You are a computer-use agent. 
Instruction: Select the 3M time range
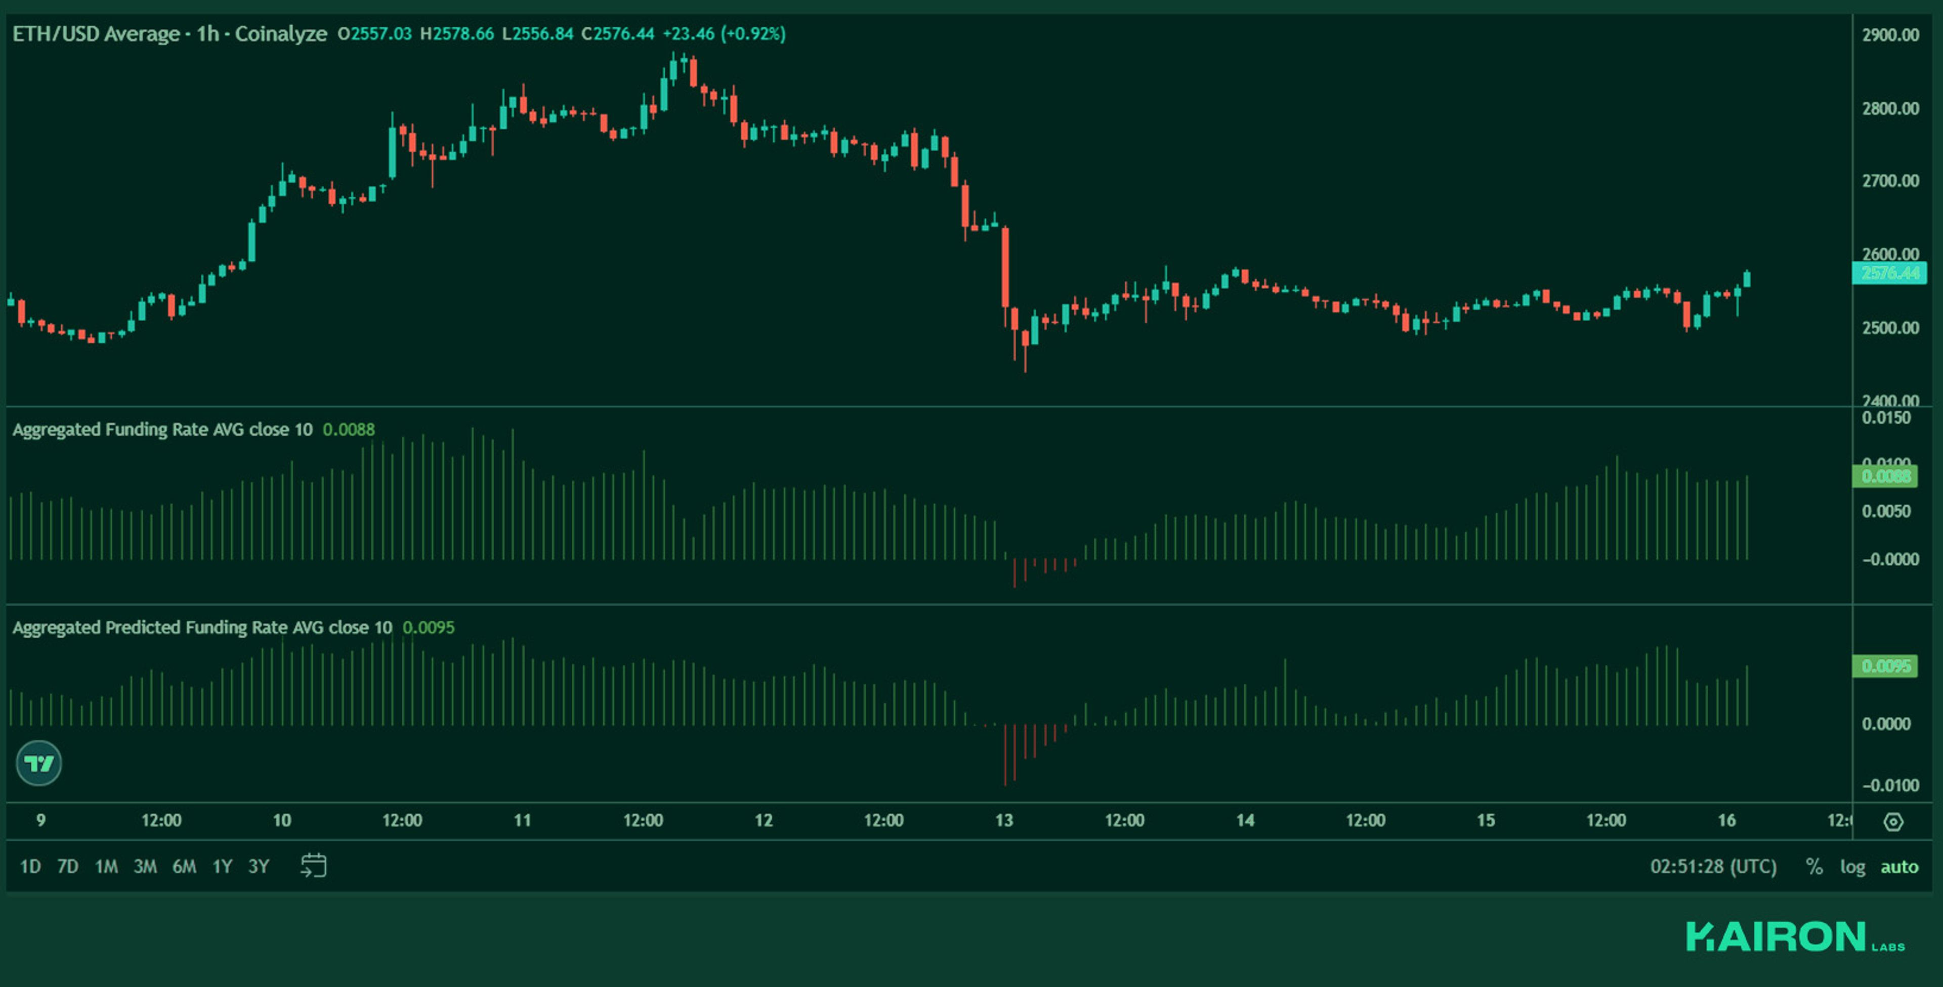[x=145, y=866]
